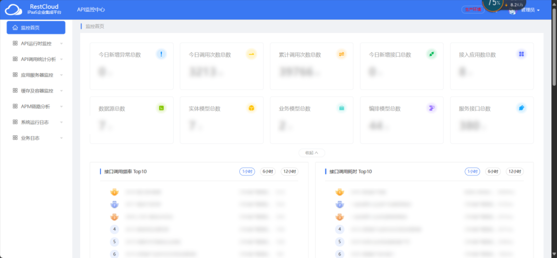Click the 系统运行日志 menu label

35,122
